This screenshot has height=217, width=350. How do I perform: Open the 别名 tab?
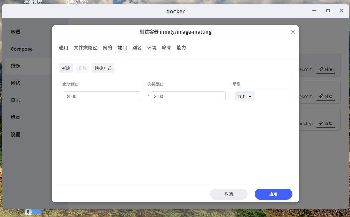[x=137, y=48]
